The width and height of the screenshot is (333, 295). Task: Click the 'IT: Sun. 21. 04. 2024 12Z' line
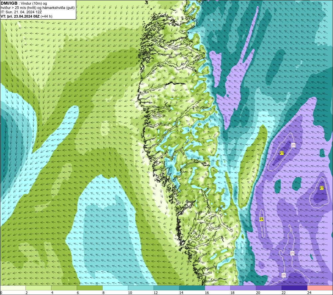tap(21, 12)
